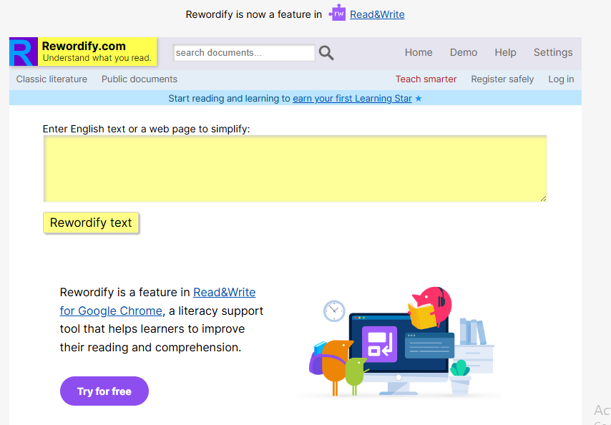Follow the earn your first Learning Star link

(x=352, y=99)
